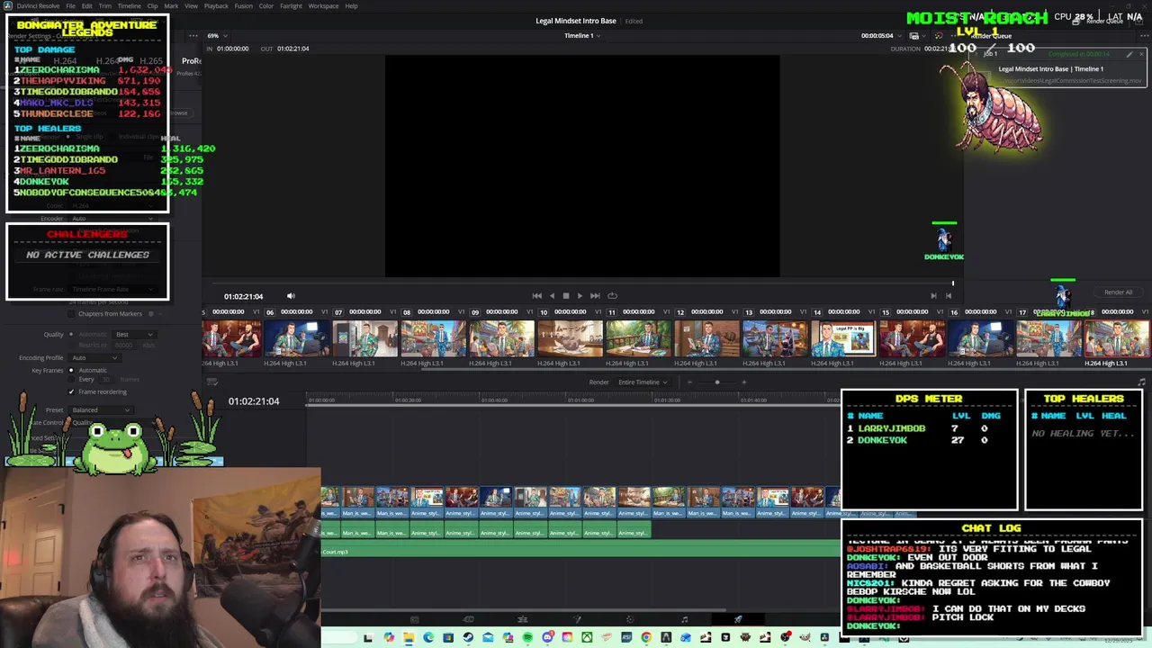
Task: Open the Help menu
Action: [351, 6]
